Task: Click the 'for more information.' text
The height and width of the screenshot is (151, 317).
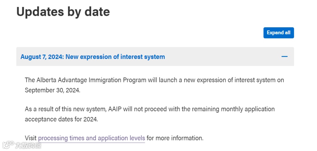Action: click(175, 138)
